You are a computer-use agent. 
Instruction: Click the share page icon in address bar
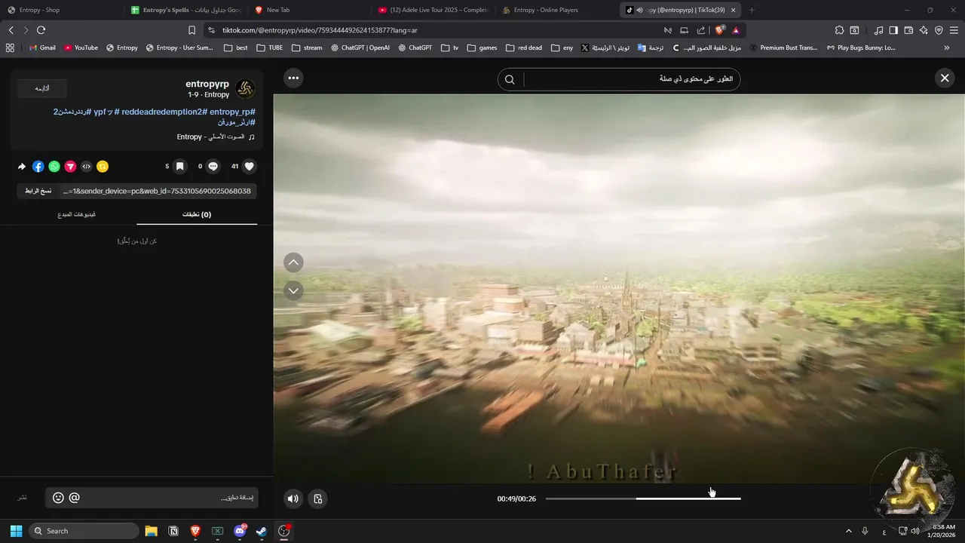pyautogui.click(x=701, y=30)
